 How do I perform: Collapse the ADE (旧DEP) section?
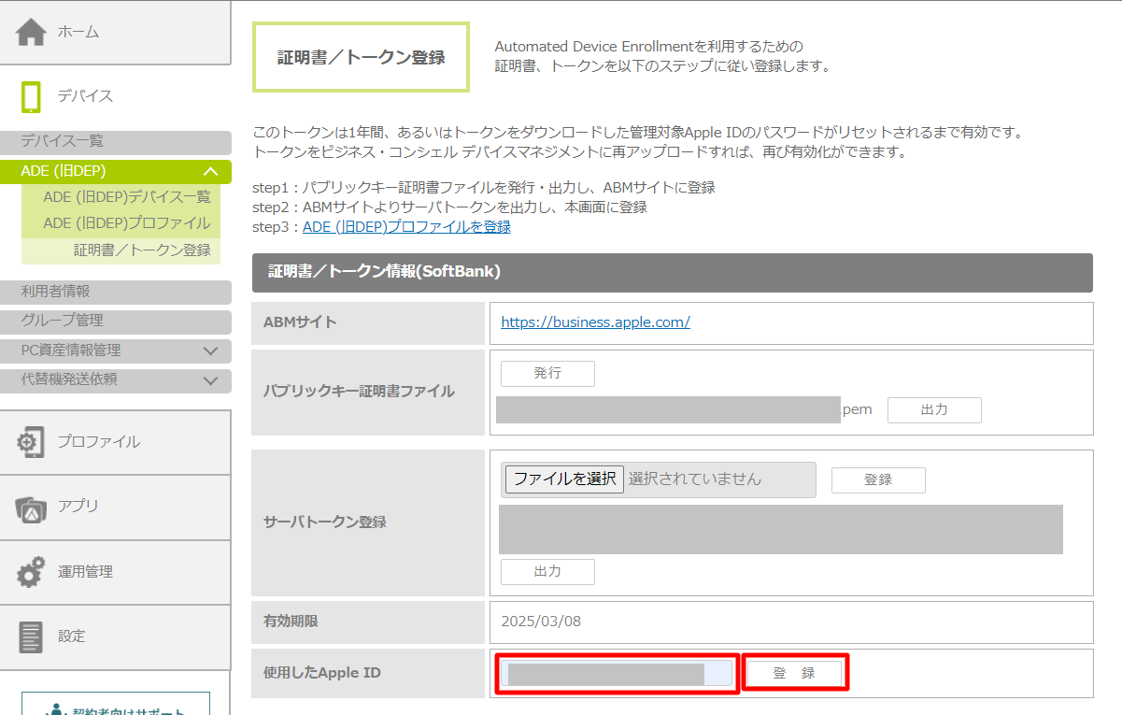point(210,171)
